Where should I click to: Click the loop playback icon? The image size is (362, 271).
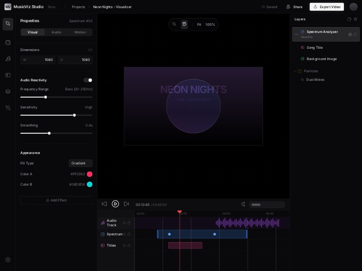click(x=243, y=204)
